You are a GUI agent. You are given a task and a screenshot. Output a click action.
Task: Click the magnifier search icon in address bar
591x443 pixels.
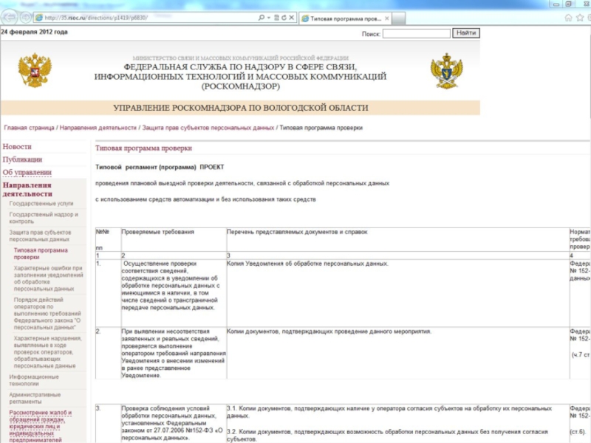[262, 18]
